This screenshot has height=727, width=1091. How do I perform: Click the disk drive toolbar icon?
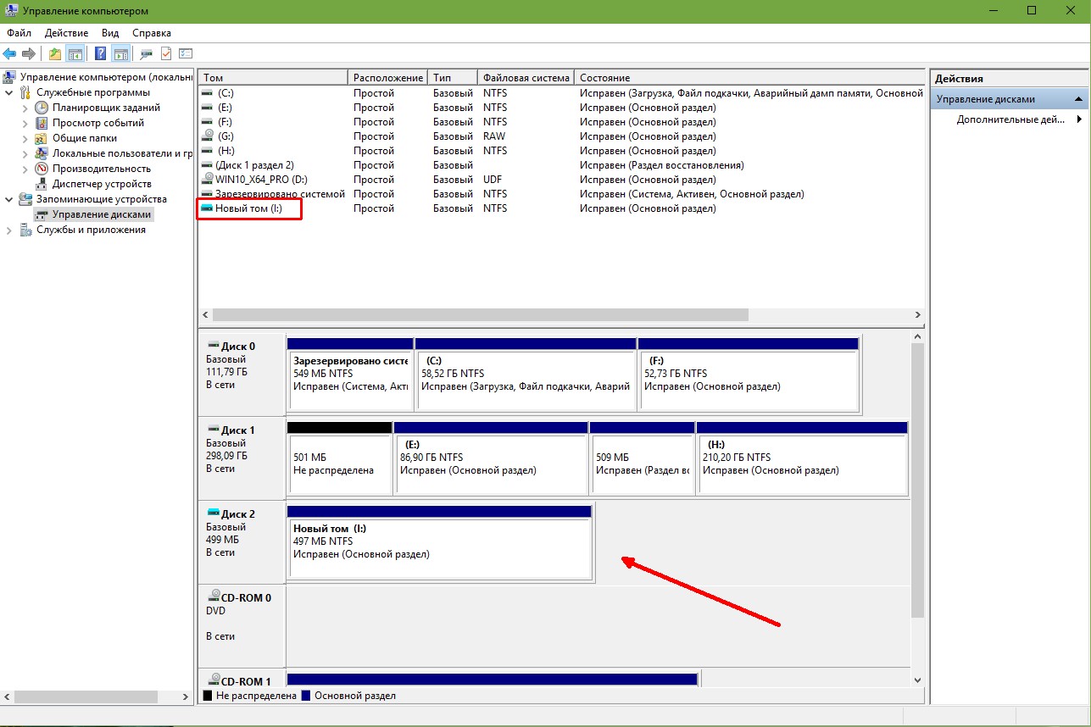pyautogui.click(x=147, y=54)
